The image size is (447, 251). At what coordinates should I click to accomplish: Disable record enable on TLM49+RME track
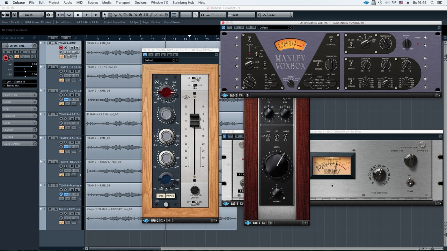[61, 47]
